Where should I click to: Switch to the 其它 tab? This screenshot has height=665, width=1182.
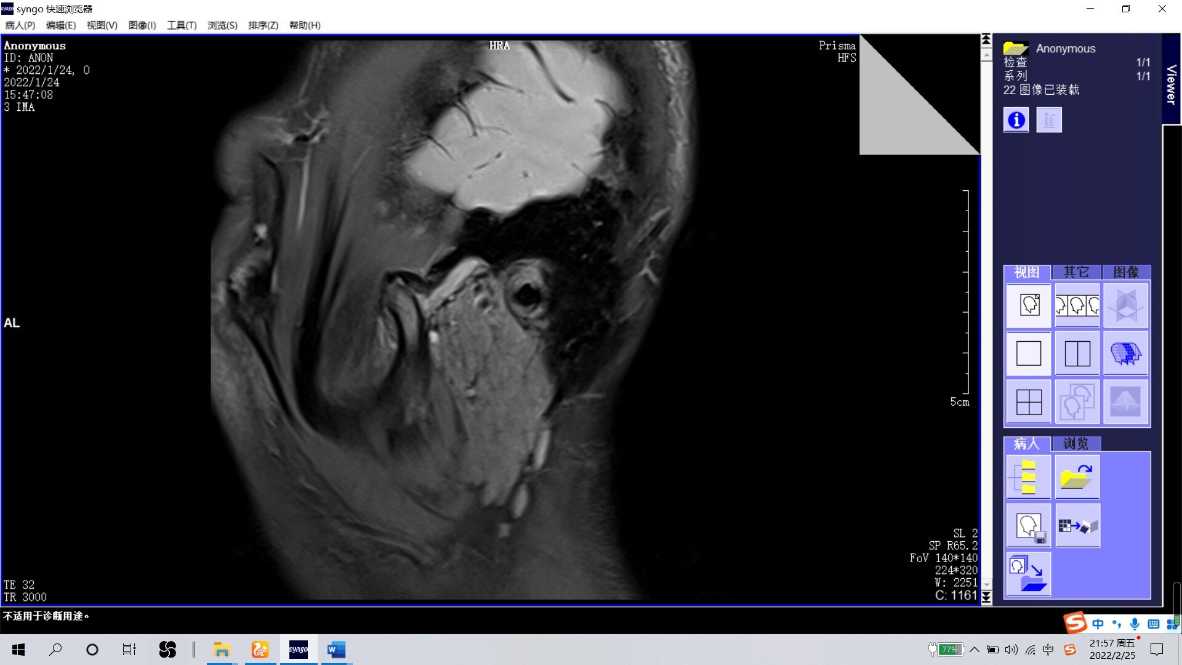[1076, 272]
